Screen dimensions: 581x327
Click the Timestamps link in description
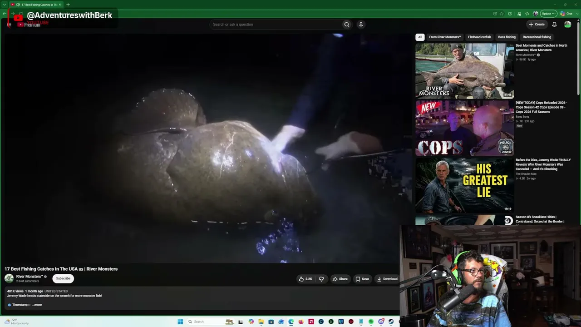21,305
